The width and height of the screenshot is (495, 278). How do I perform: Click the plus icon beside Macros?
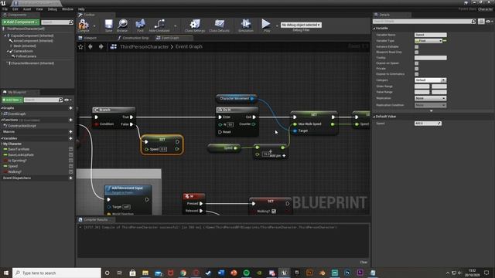(70, 131)
